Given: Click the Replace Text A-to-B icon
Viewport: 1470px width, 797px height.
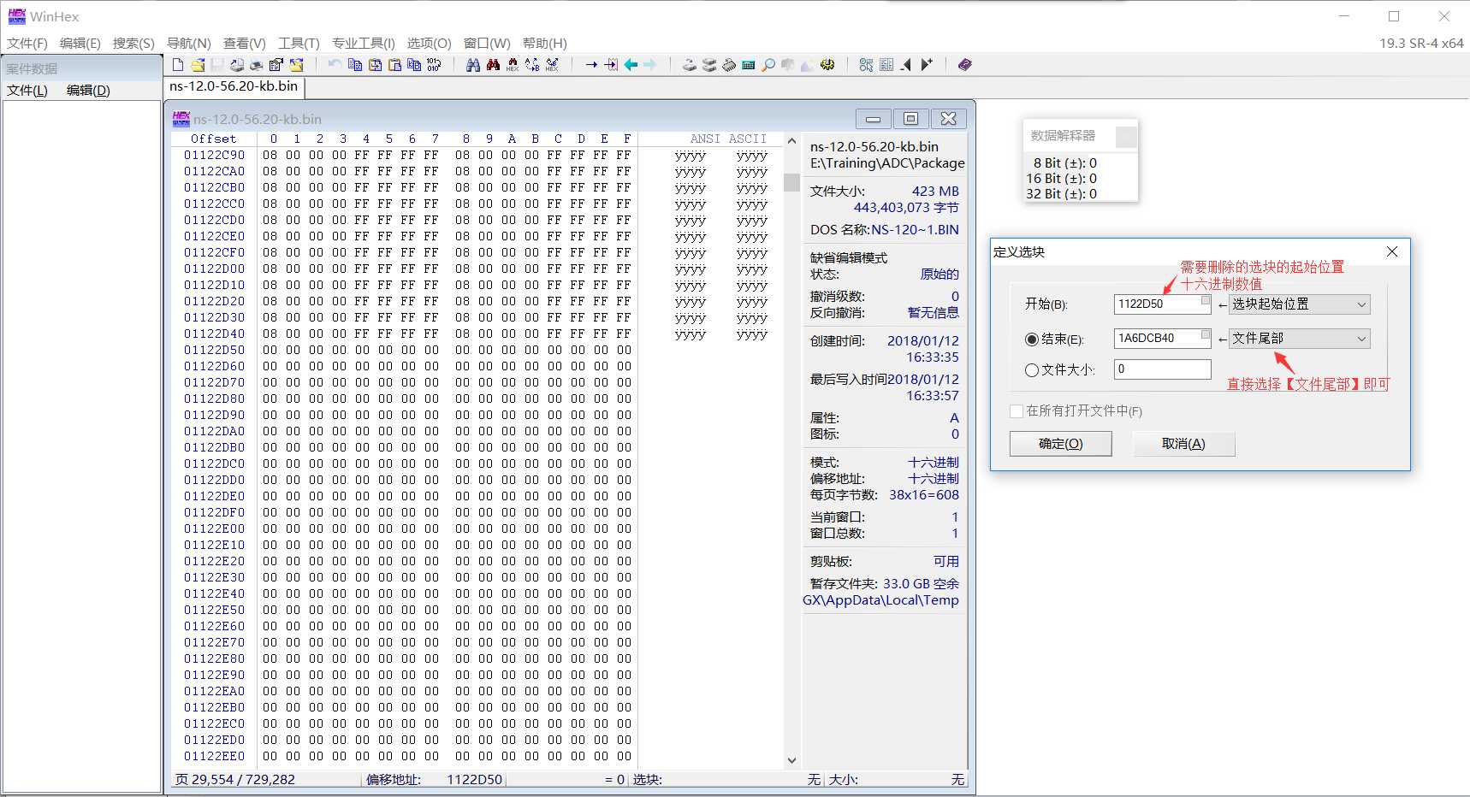Looking at the screenshot, I should click(x=532, y=65).
